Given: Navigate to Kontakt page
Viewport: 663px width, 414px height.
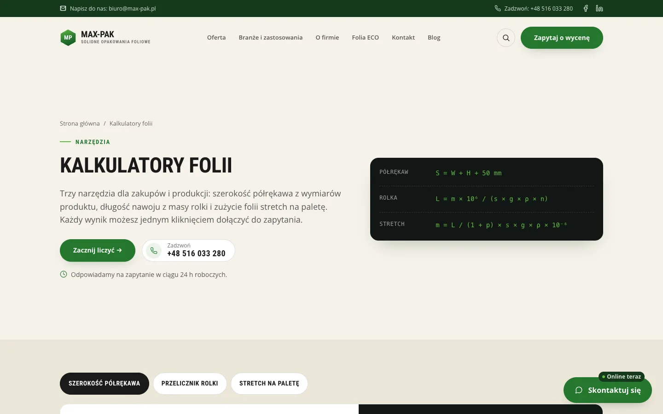Looking at the screenshot, I should 403,38.
